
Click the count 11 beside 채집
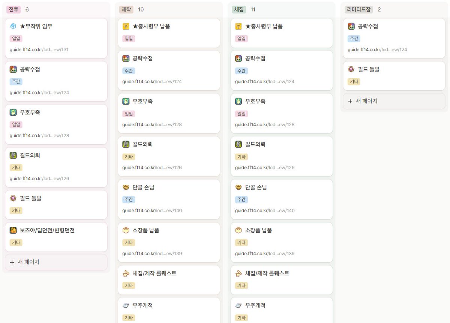253,9
